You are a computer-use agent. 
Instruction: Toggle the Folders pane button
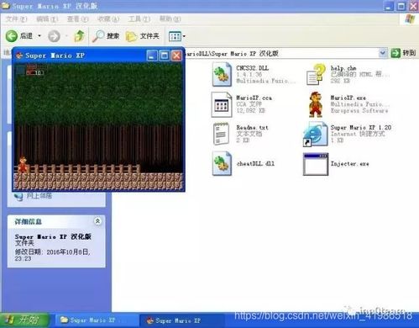[143, 36]
